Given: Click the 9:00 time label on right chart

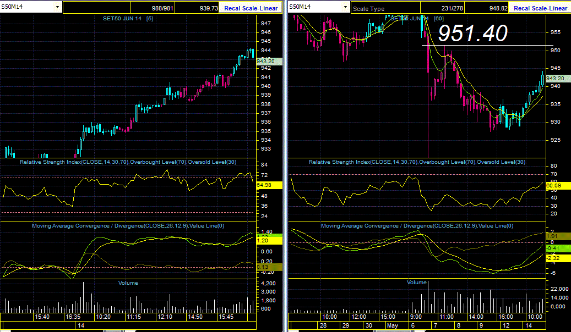Looking at the screenshot, I should pyautogui.click(x=416, y=317).
